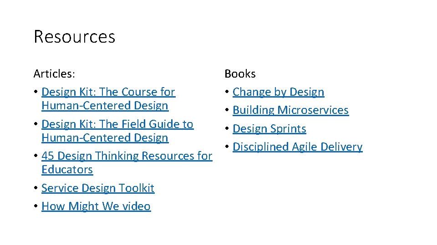Click the How Might We video link

click(96, 206)
